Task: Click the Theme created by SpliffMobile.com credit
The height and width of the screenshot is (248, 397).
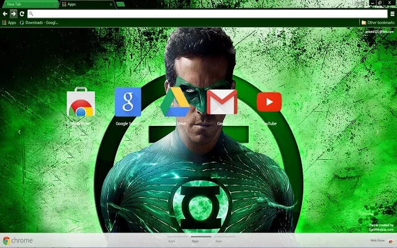Action: click(x=381, y=228)
